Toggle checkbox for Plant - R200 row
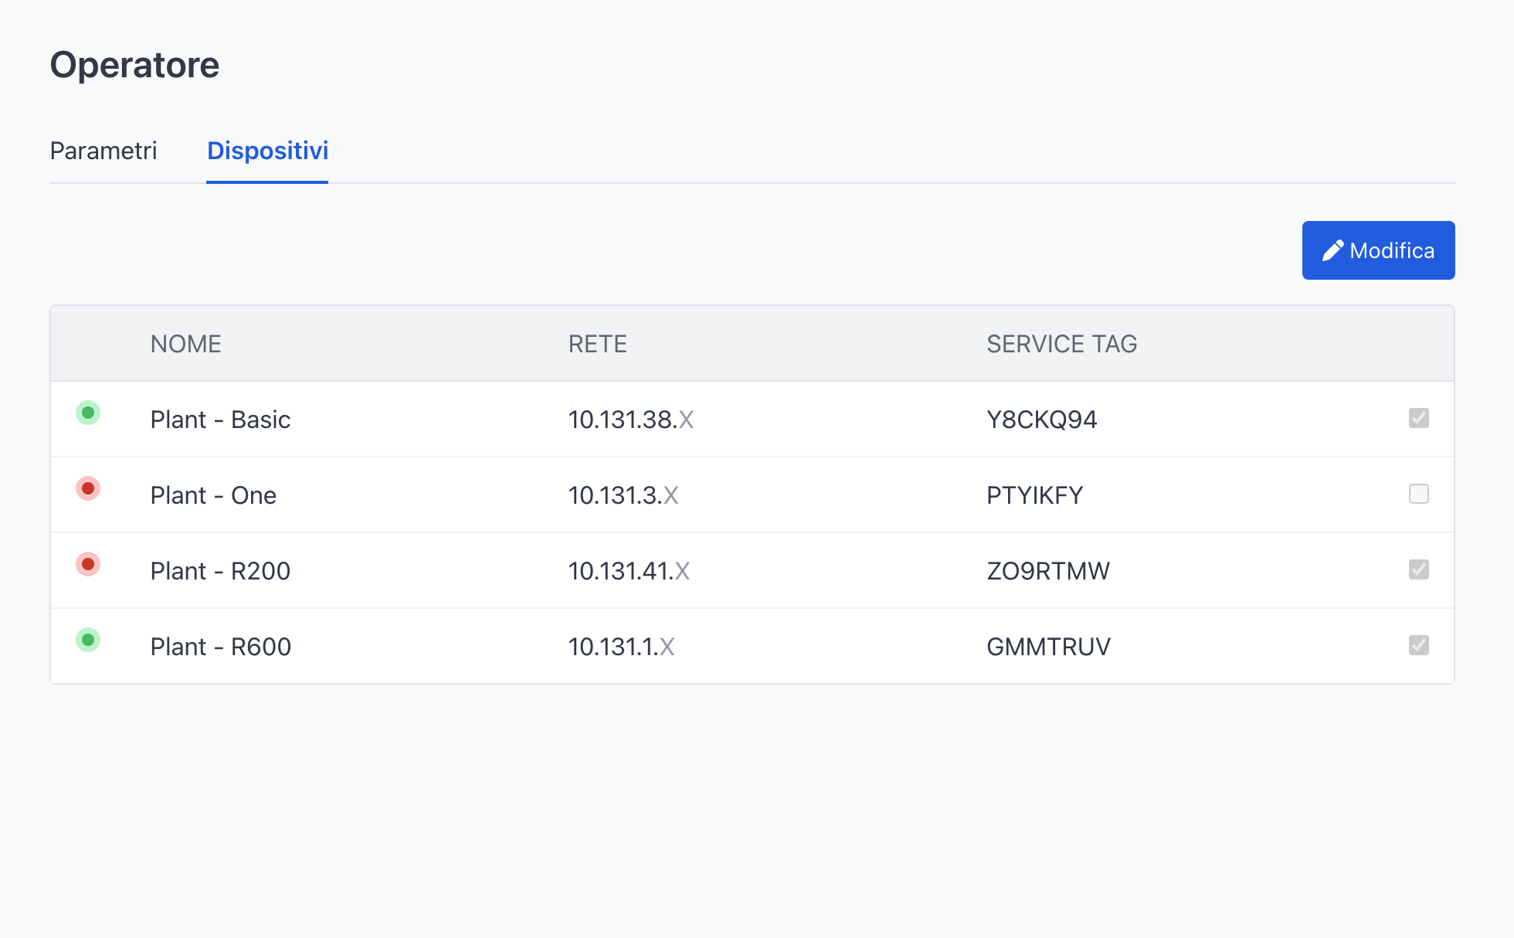Image resolution: width=1514 pixels, height=938 pixels. 1418,569
